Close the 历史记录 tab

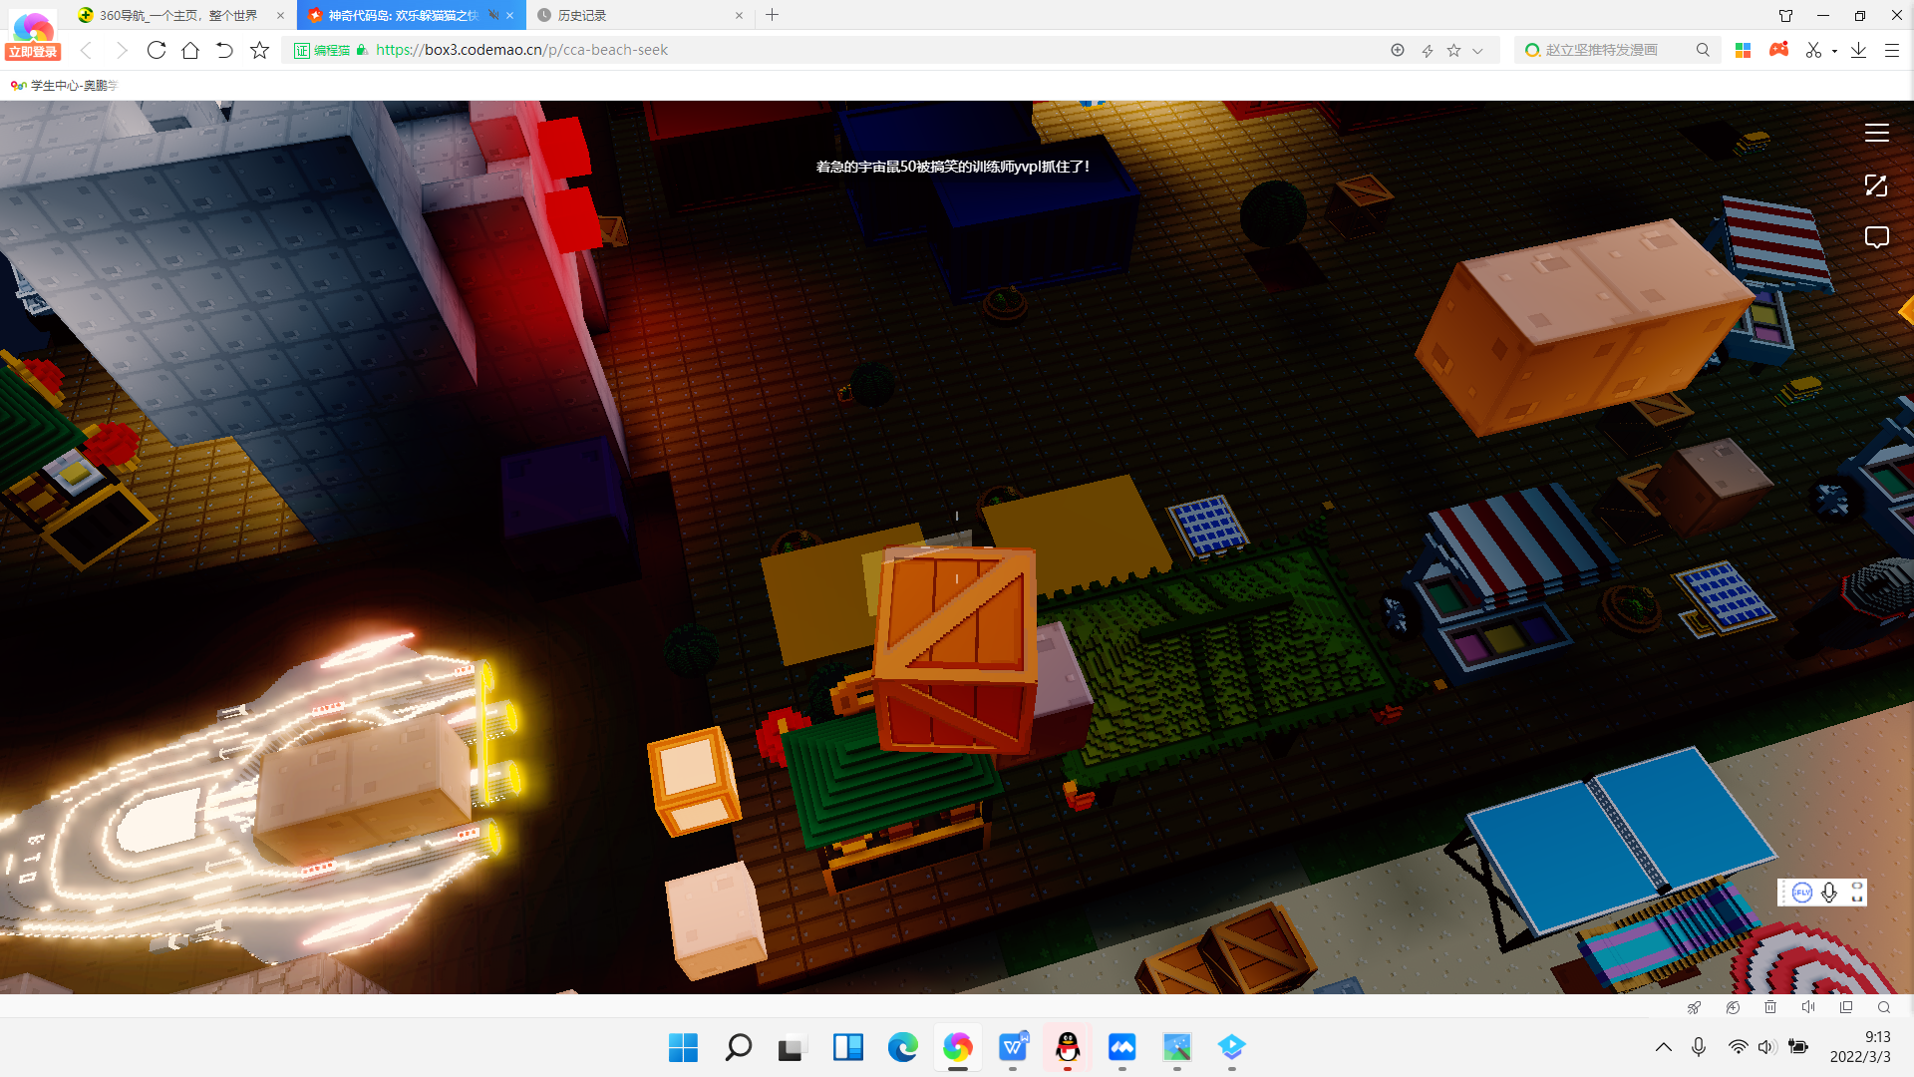click(740, 15)
